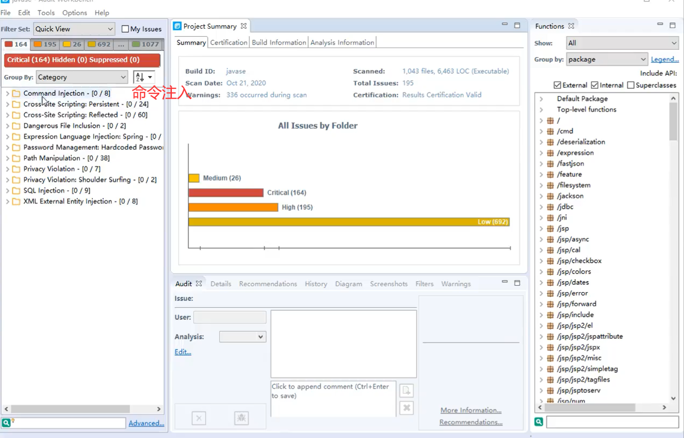The width and height of the screenshot is (684, 438).
Task: Click the Advanced... search link
Action: click(x=146, y=423)
